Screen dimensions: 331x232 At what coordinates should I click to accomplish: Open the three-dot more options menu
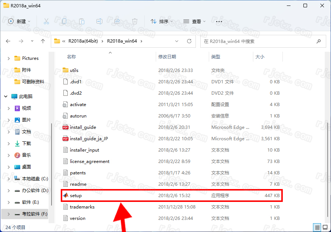point(219,21)
